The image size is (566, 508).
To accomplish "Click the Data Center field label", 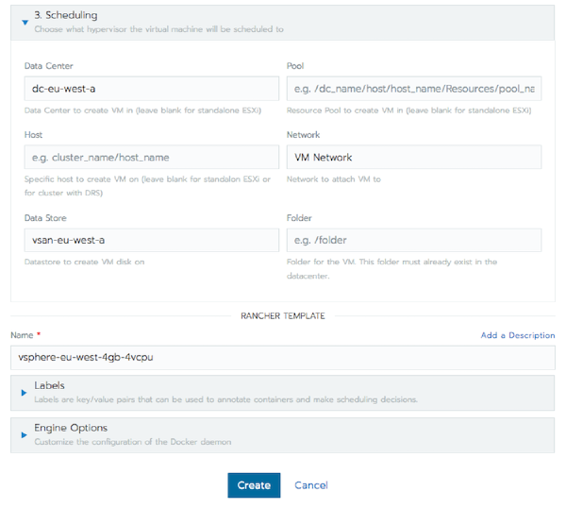I will tap(48, 66).
